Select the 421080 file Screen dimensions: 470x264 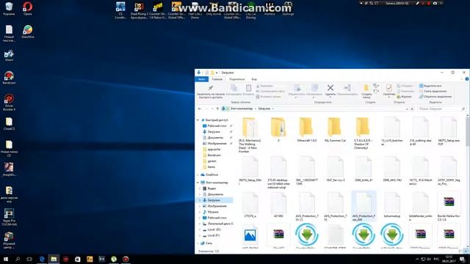pyautogui.click(x=278, y=205)
